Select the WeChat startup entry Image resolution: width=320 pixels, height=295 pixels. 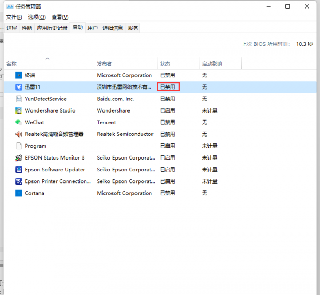34,123
